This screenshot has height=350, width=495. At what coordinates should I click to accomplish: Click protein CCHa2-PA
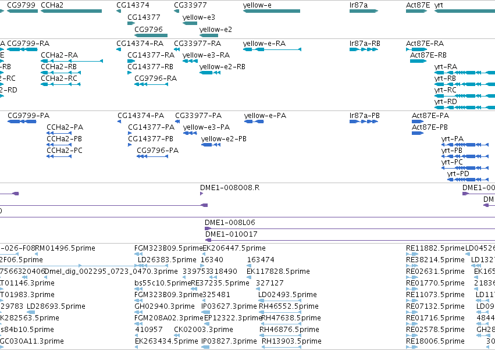(x=59, y=133)
